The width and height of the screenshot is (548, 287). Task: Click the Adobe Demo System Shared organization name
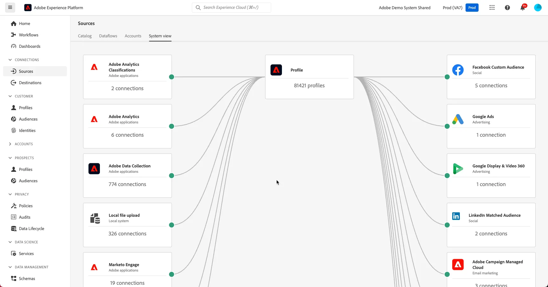pyautogui.click(x=405, y=8)
